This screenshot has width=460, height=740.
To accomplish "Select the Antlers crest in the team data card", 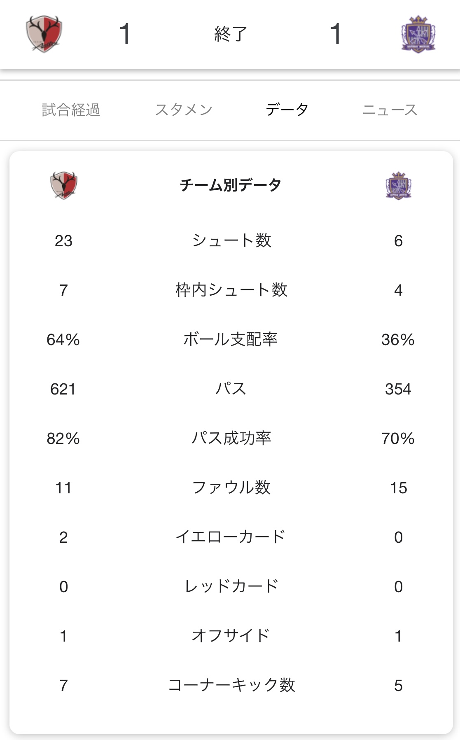I will pyautogui.click(x=64, y=185).
